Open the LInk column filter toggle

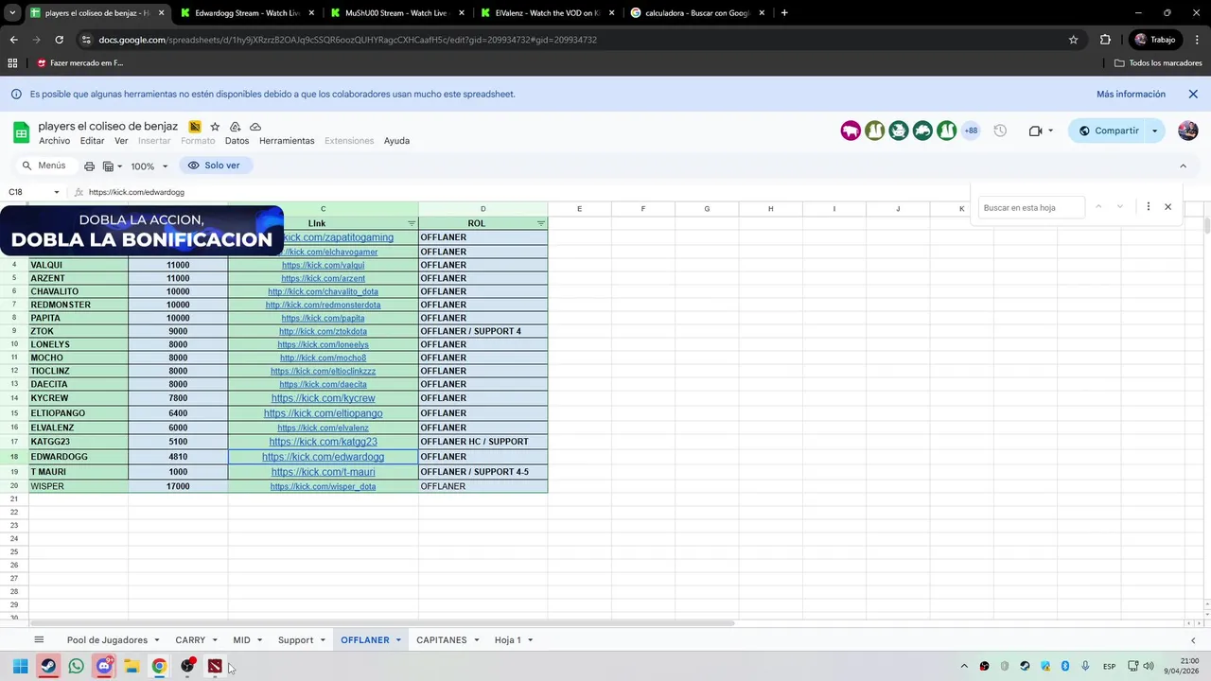(x=412, y=224)
